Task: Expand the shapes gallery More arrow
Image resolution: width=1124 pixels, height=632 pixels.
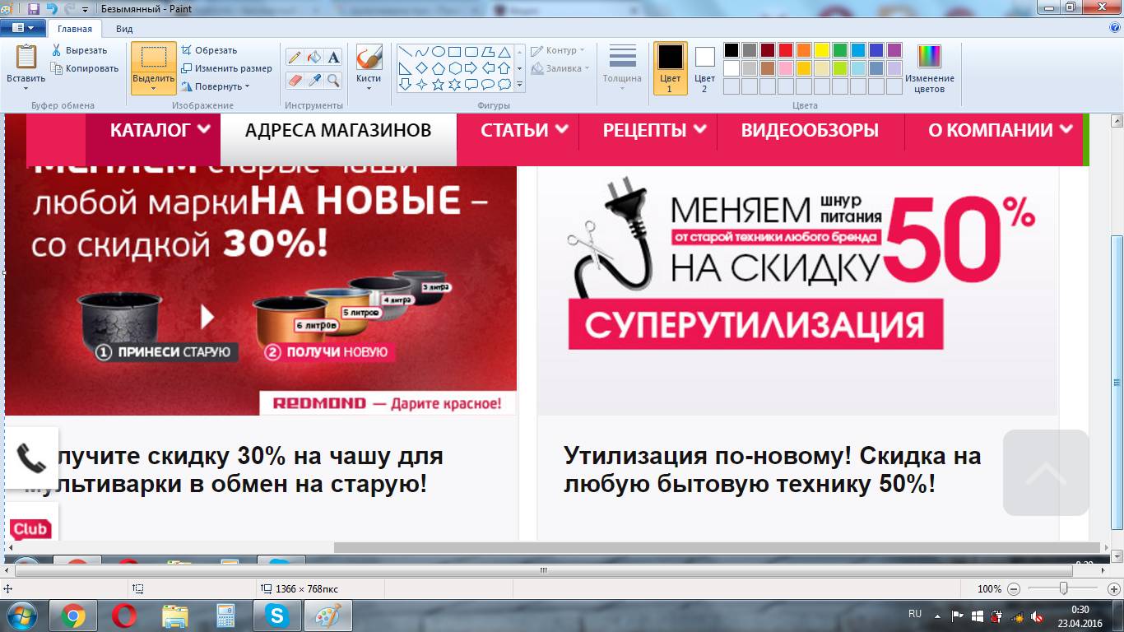Action: [x=520, y=84]
